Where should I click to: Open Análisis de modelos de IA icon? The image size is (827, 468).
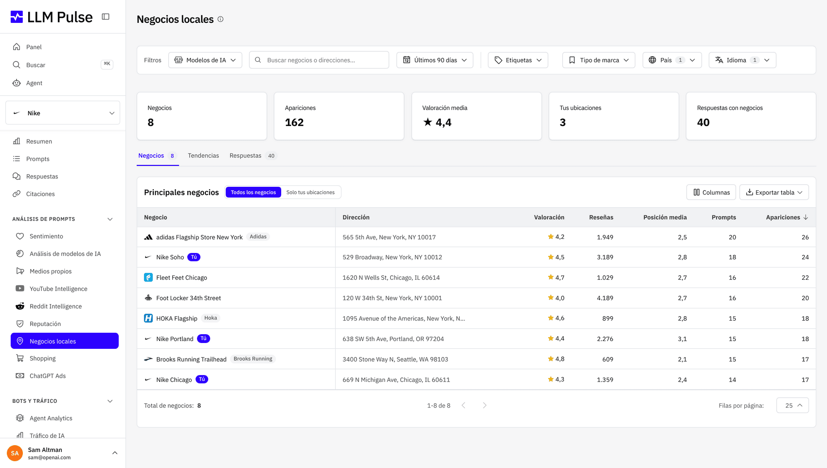click(x=20, y=253)
